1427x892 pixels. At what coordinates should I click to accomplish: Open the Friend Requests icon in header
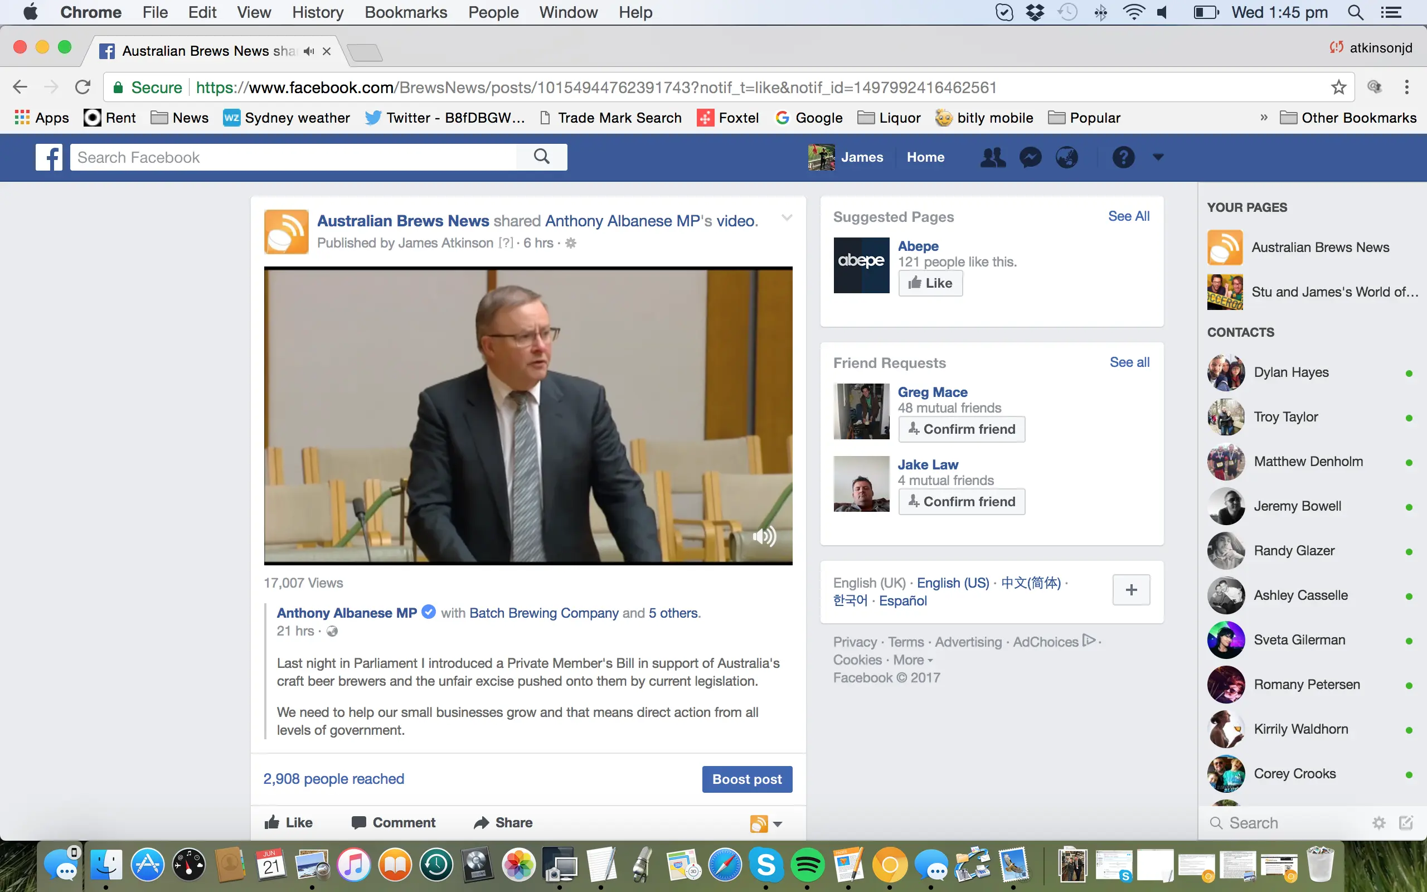tap(993, 158)
